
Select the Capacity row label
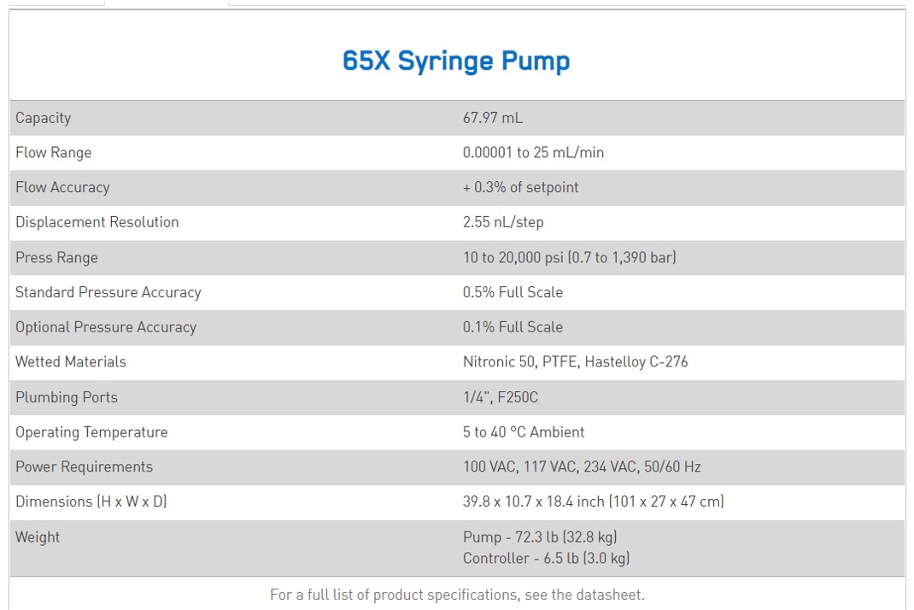(x=44, y=118)
